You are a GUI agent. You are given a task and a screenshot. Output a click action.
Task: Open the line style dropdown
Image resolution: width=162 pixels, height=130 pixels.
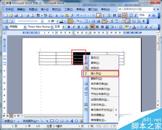[x=42, y=21]
